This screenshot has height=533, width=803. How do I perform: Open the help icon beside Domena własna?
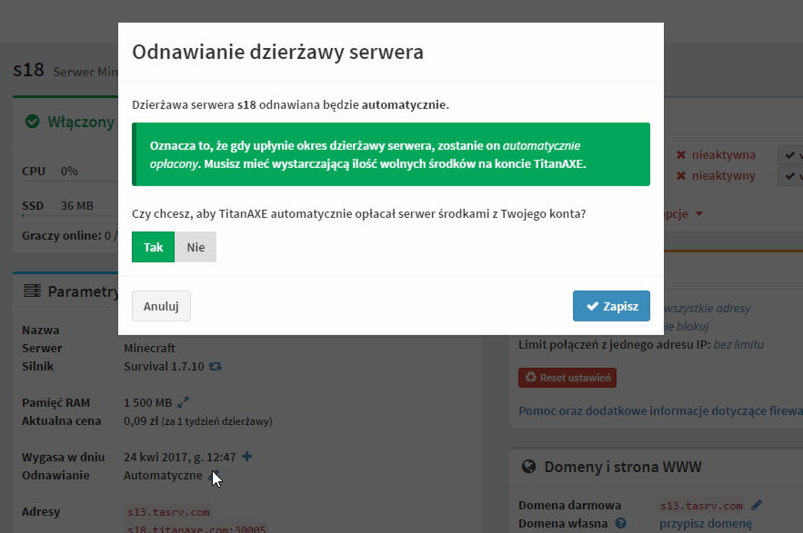pyautogui.click(x=621, y=523)
